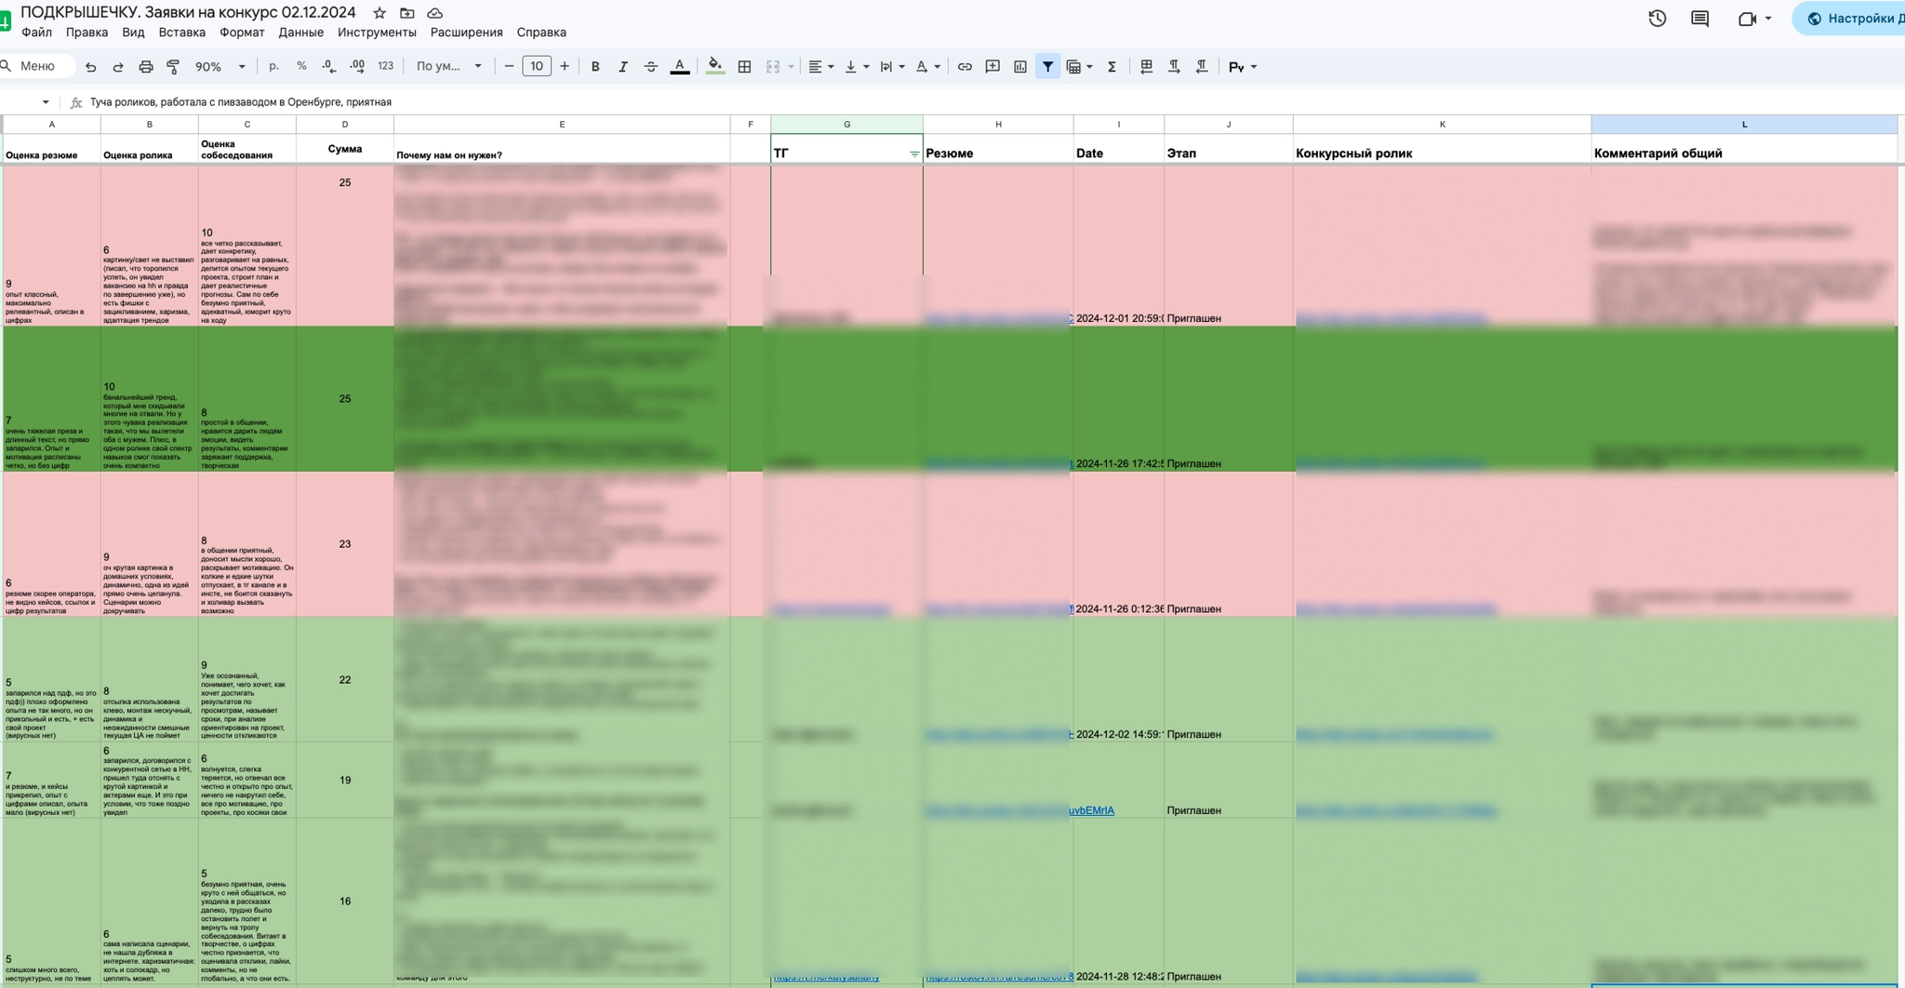Toggle bold formatting

595,67
